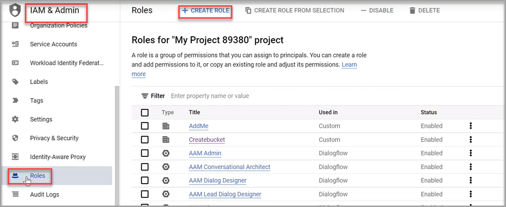506x207 pixels.
Task: Toggle the select-all header checkbox
Action: click(x=145, y=113)
